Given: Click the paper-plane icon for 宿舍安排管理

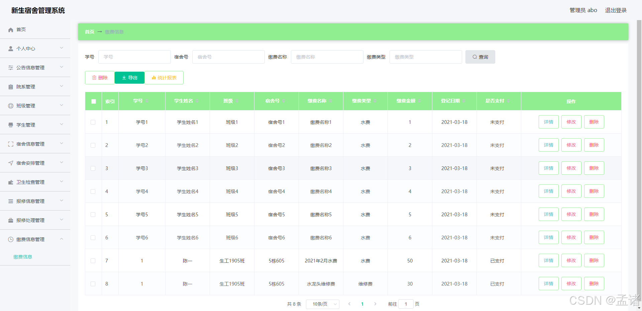Looking at the screenshot, I should (x=11, y=163).
